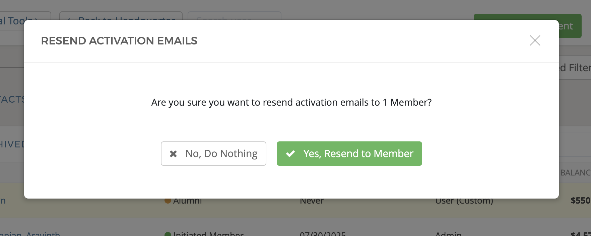
Task: Click the green Initiated Member status dot
Action: (x=168, y=234)
